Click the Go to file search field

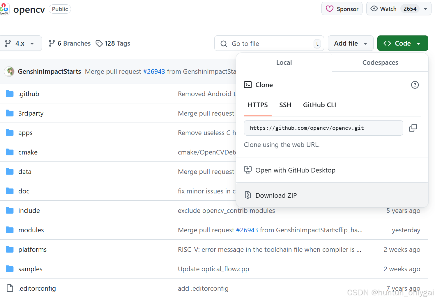(269, 43)
